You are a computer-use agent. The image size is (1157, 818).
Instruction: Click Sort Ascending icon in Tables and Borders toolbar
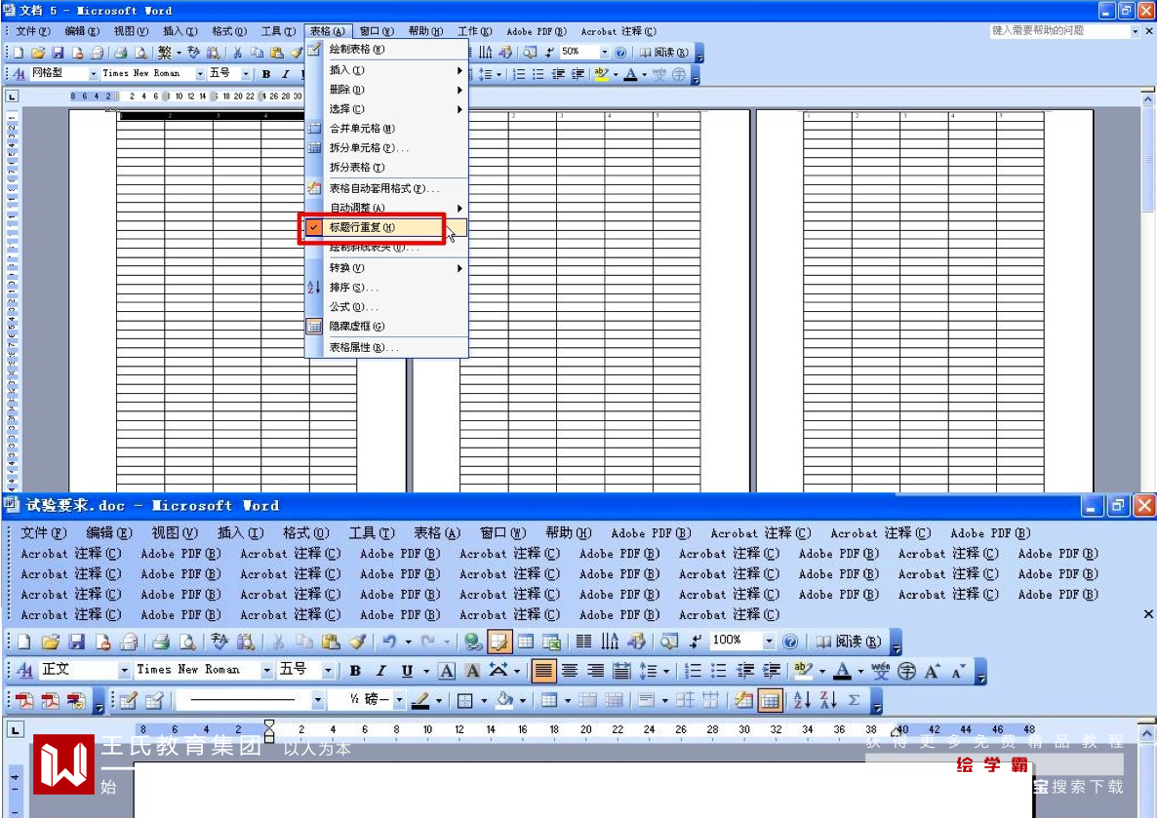click(x=801, y=701)
